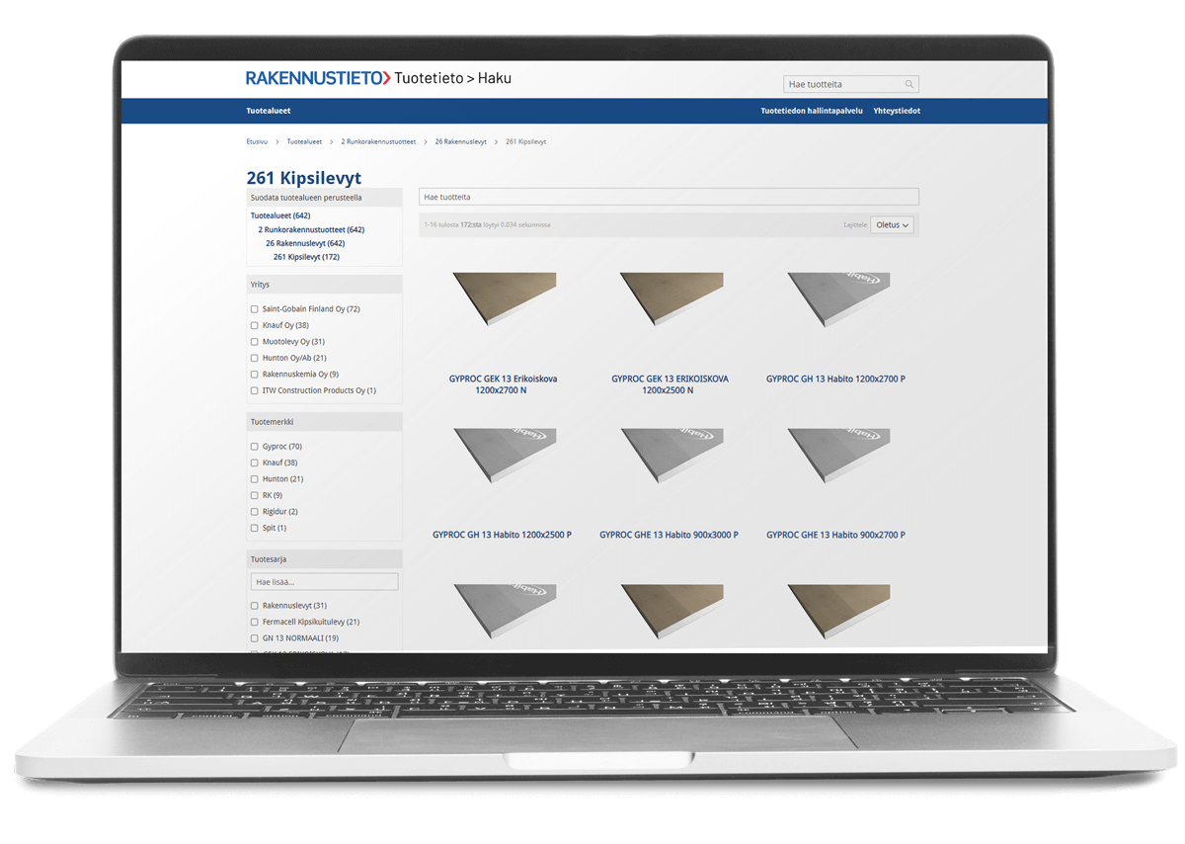Check the Spit (1) brand filter
The height and width of the screenshot is (844, 1185).
click(x=254, y=528)
